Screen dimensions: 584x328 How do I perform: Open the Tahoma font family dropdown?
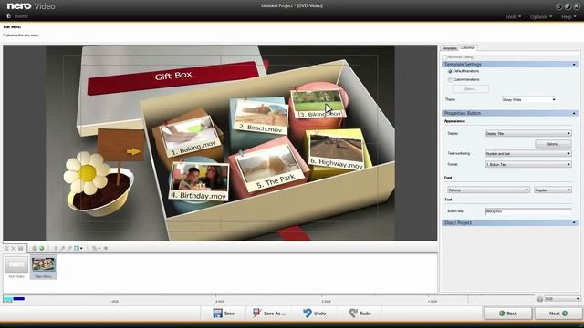pyautogui.click(x=488, y=190)
